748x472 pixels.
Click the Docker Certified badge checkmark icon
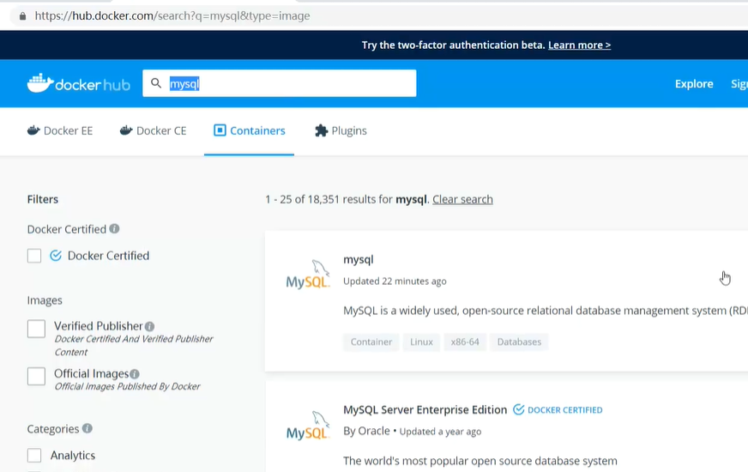coord(519,409)
